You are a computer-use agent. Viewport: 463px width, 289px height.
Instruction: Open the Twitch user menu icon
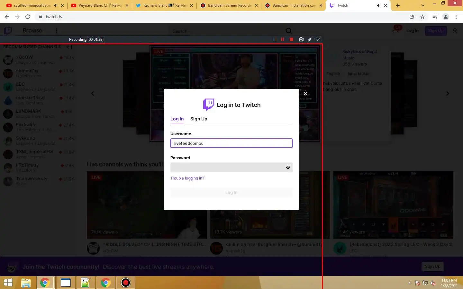click(x=455, y=31)
